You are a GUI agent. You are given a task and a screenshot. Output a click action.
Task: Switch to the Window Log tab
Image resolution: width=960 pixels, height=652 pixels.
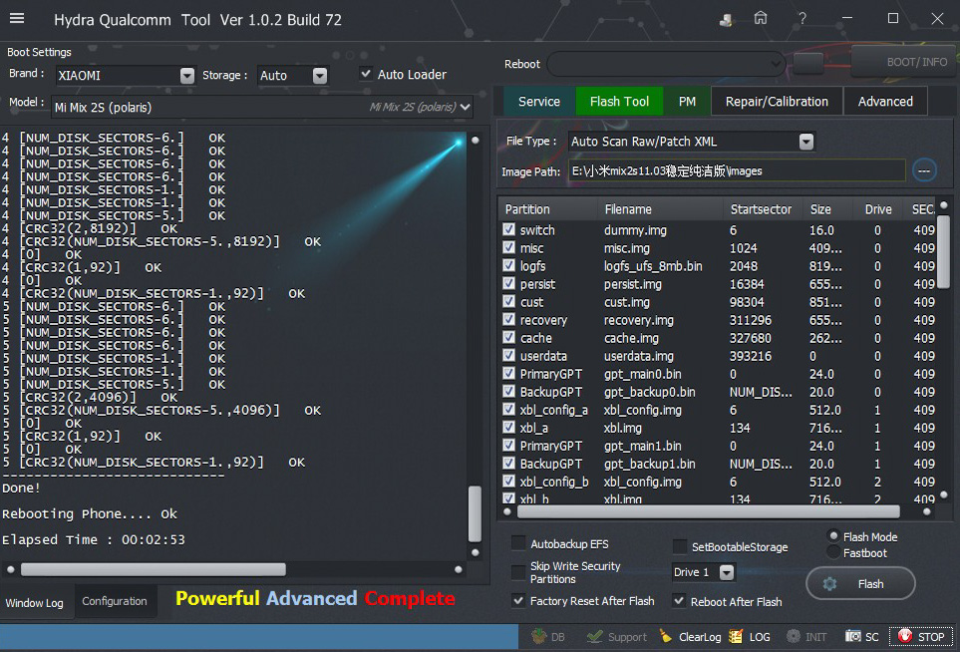[35, 602]
